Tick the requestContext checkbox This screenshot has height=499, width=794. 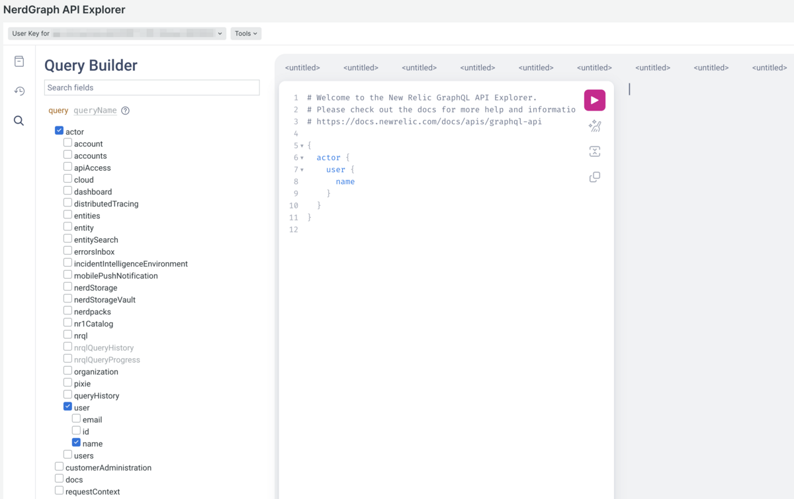tap(59, 490)
